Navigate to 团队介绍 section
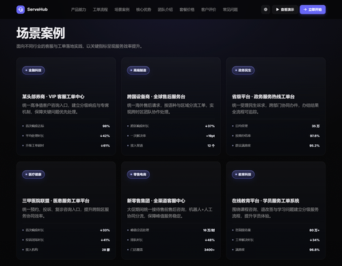This screenshot has height=266, width=342. pyautogui.click(x=165, y=10)
